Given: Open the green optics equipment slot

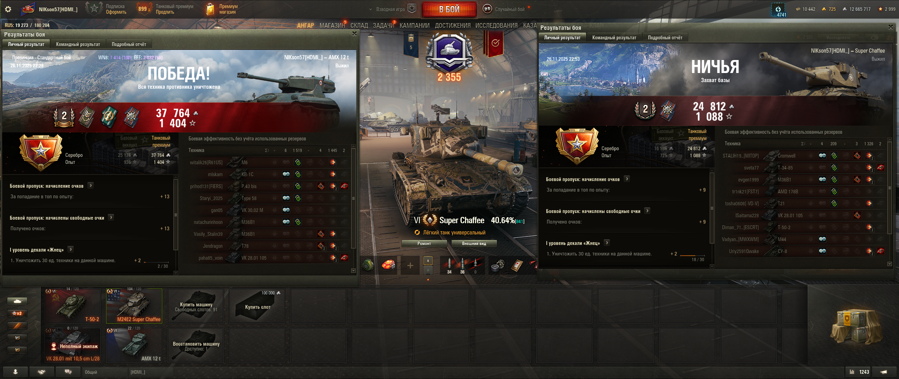Looking at the screenshot, I should pyautogui.click(x=368, y=265).
